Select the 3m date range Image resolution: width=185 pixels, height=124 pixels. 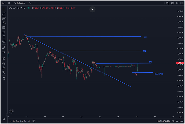tap(17, 121)
